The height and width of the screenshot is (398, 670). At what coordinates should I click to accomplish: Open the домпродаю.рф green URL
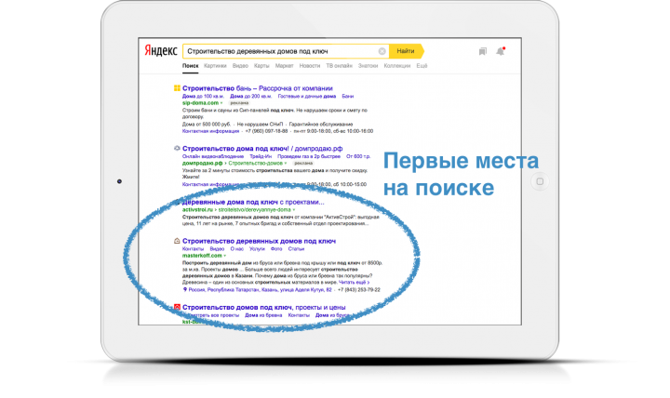point(203,163)
